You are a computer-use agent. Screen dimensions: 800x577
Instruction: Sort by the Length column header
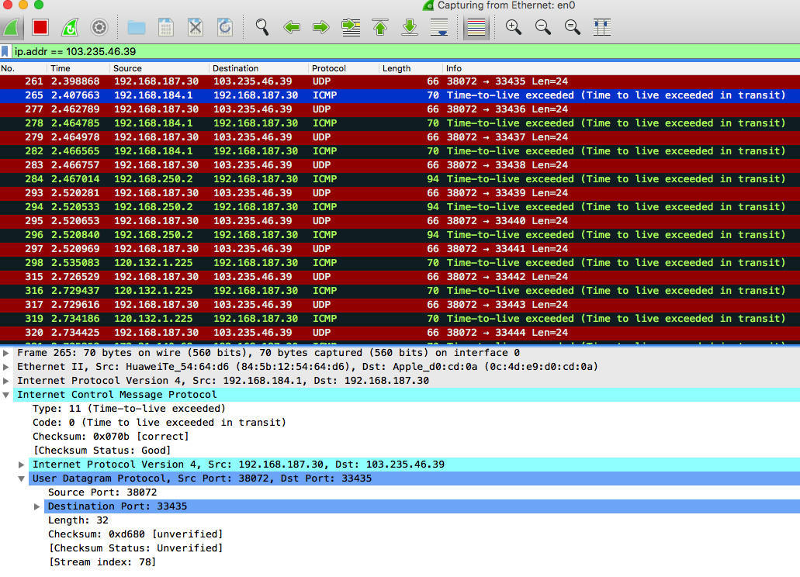(x=411, y=68)
